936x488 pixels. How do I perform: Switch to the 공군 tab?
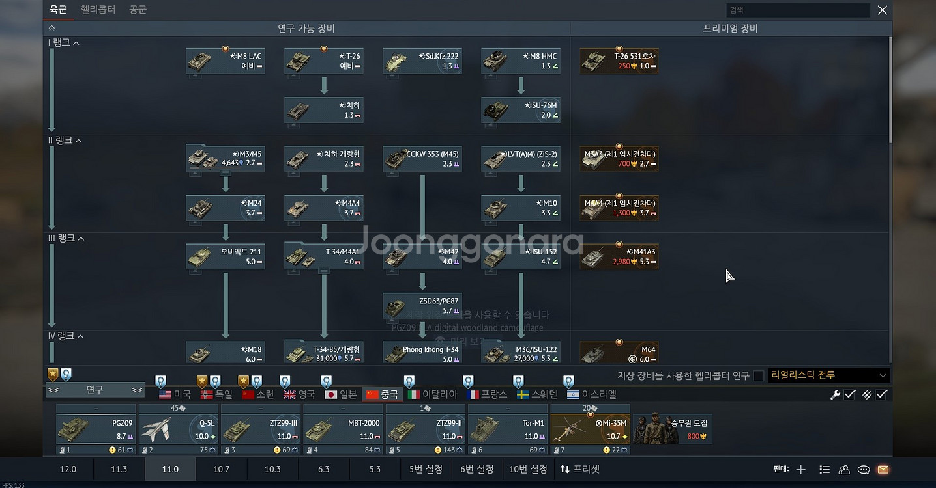click(138, 10)
